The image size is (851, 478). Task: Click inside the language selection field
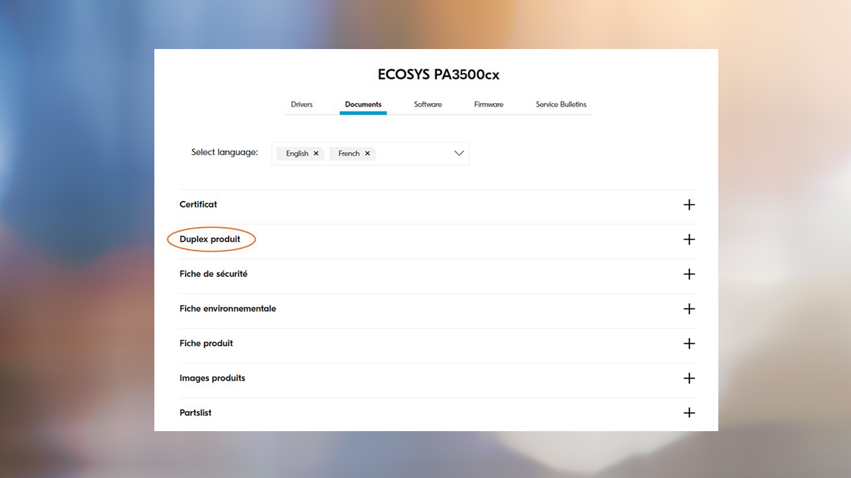pos(415,154)
